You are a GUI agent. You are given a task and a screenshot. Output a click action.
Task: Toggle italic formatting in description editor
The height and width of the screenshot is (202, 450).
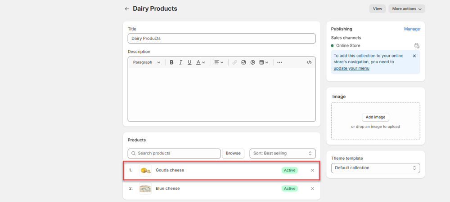click(x=180, y=62)
